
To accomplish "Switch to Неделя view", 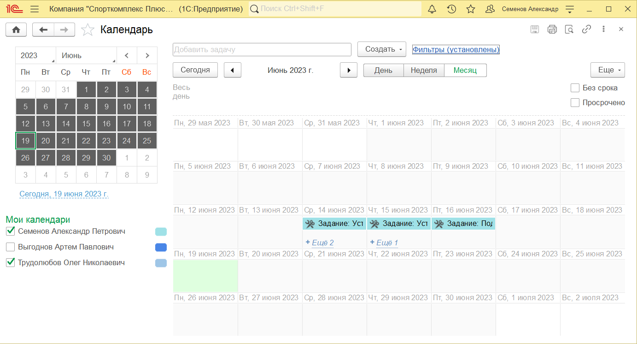I will 424,70.
